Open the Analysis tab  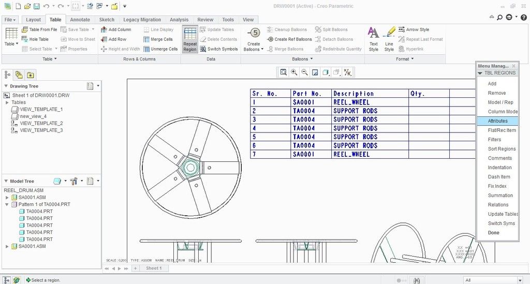tap(179, 20)
